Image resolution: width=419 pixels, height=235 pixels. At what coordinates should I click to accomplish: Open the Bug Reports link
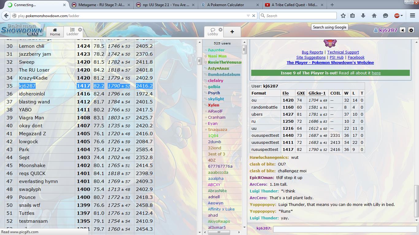tap(312, 52)
